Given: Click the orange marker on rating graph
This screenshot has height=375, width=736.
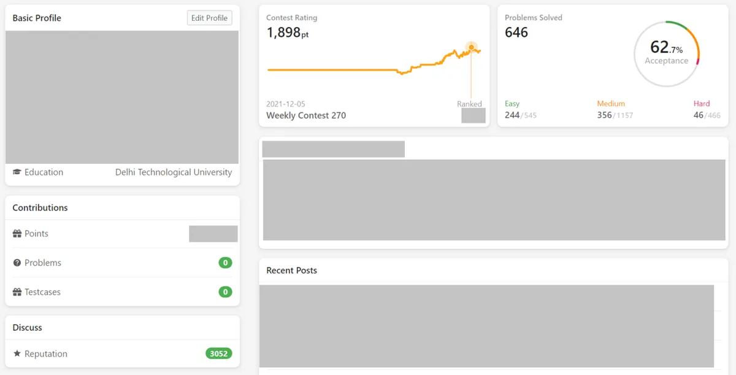Looking at the screenshot, I should click(471, 47).
